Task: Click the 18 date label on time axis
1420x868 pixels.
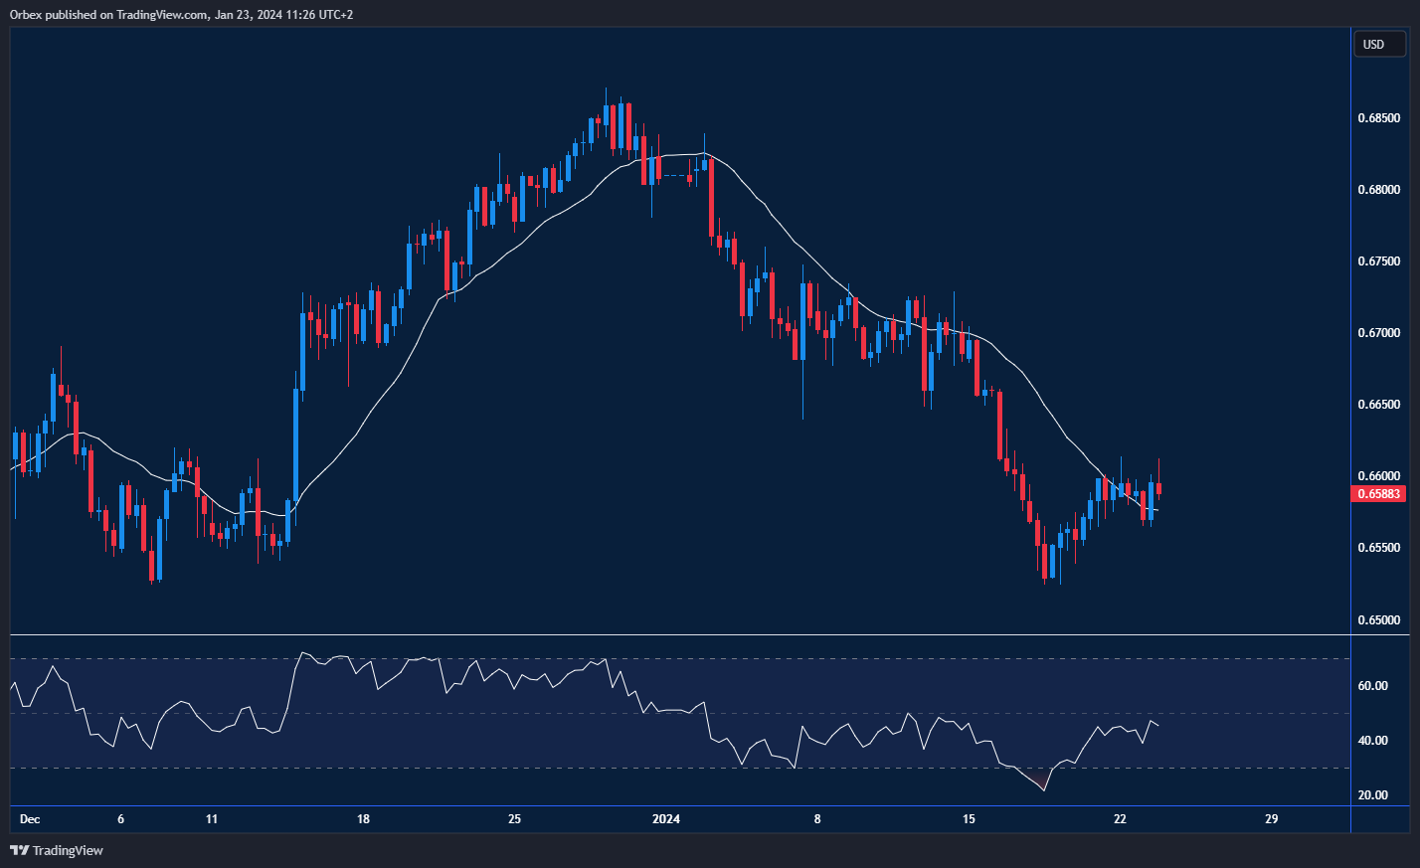Action: tap(363, 819)
